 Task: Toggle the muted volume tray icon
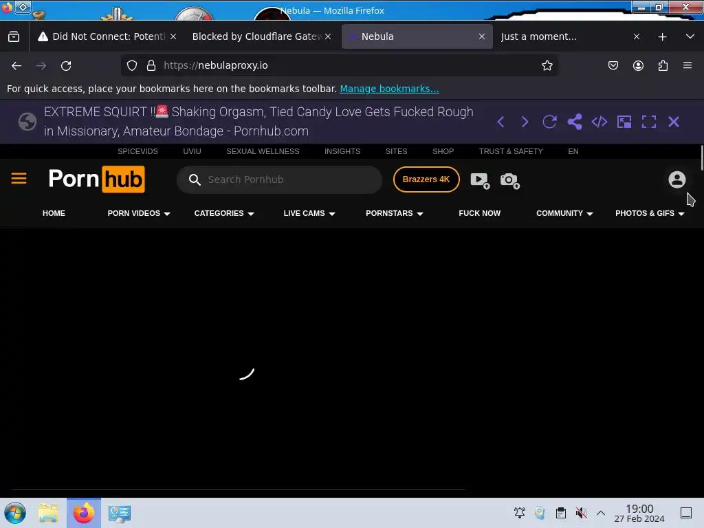[581, 513]
